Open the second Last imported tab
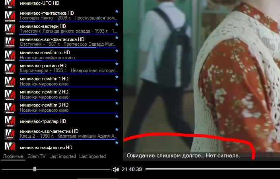Image resolution: width=280 pixels, height=179 pixels. point(93,156)
